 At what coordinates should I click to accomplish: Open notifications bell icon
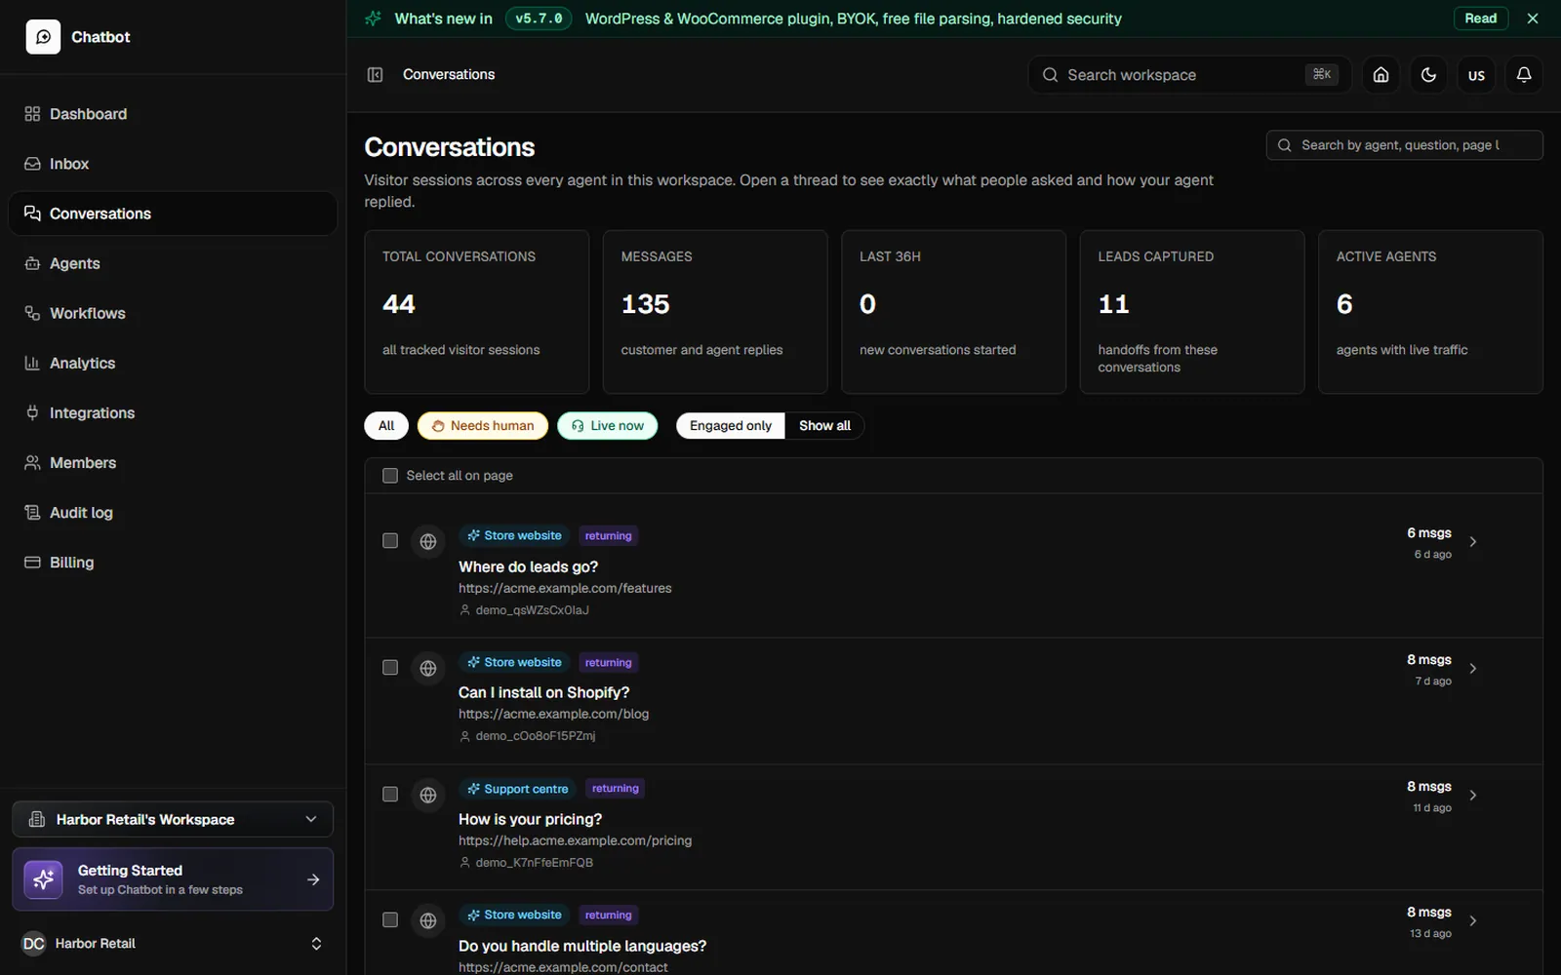1524,75
